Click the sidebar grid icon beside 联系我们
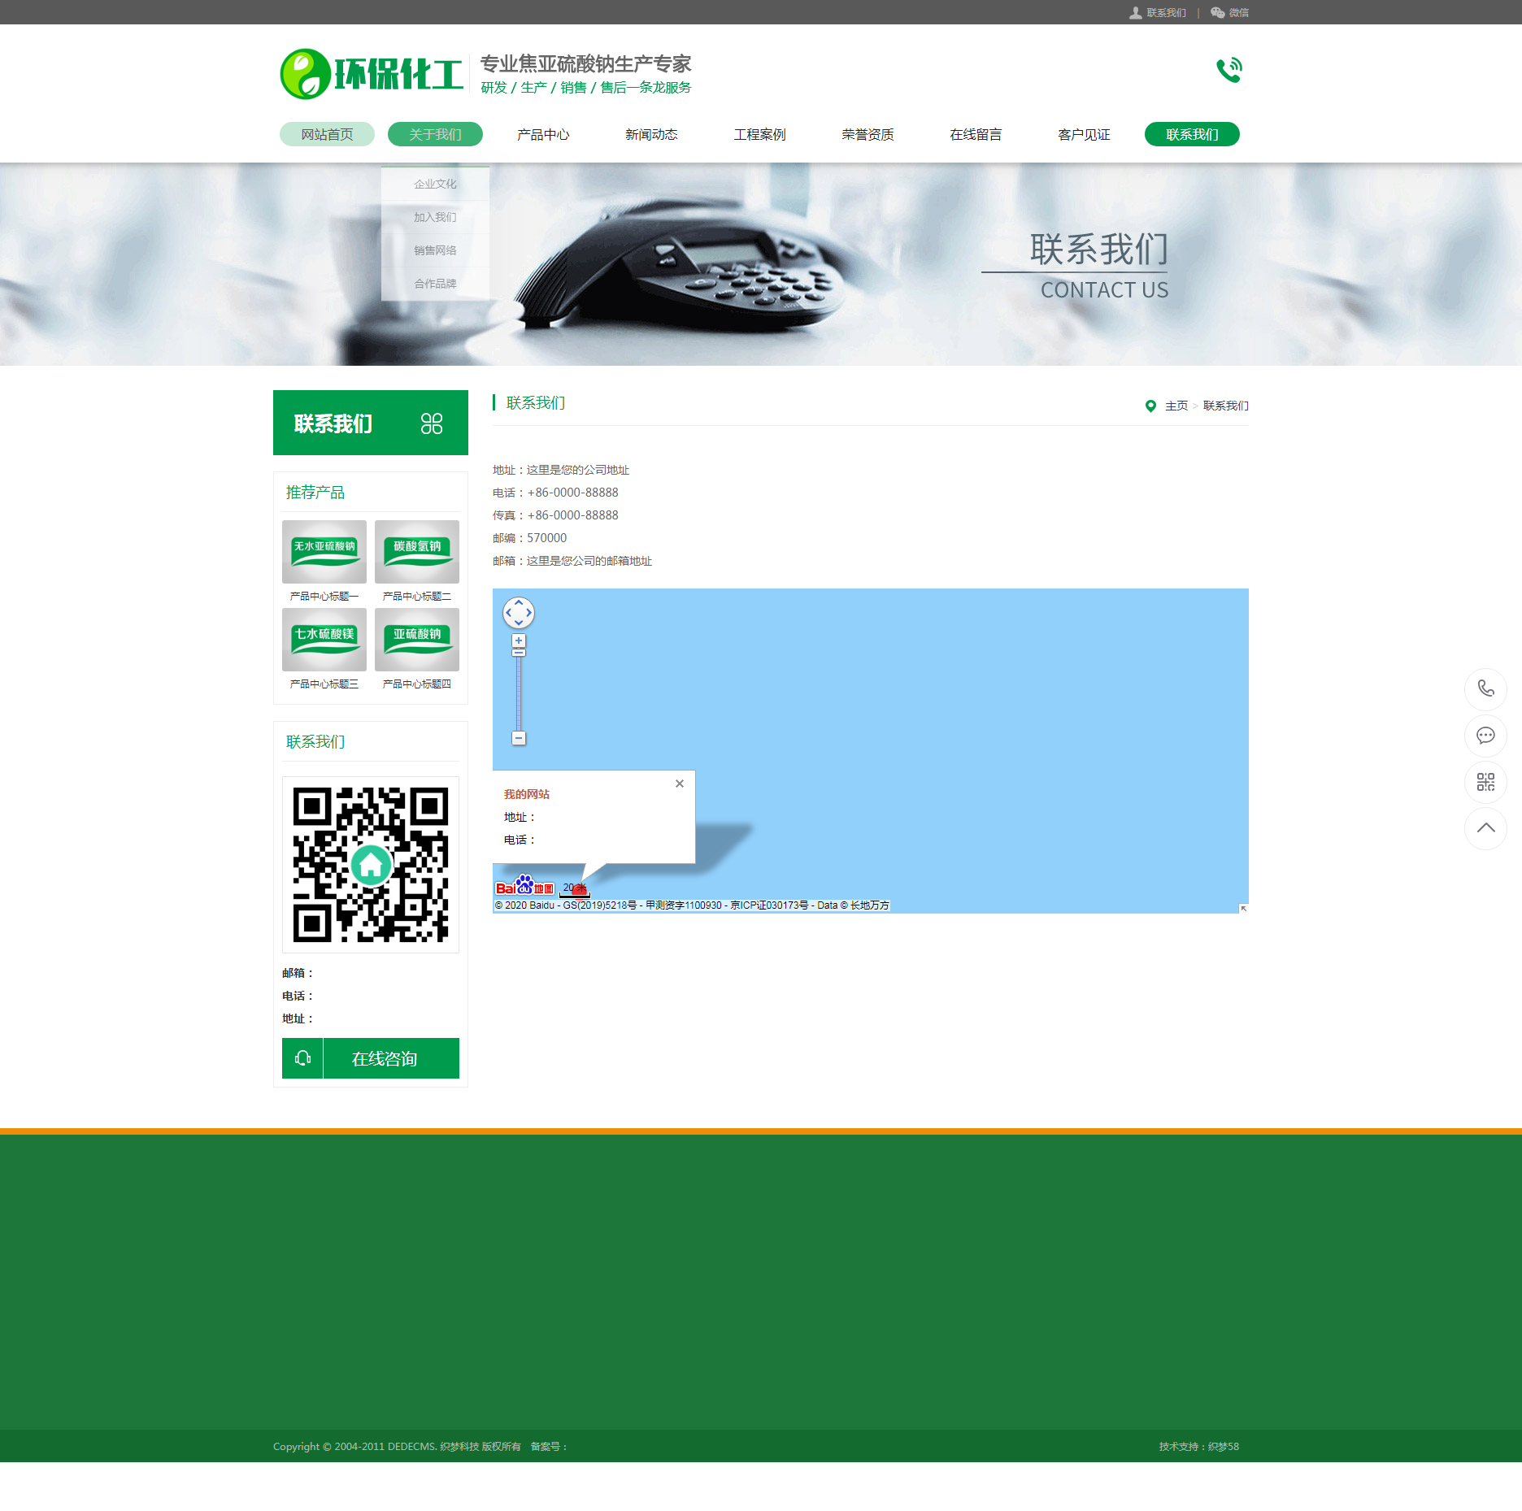Viewport: 1522px width, 1511px height. click(x=432, y=423)
